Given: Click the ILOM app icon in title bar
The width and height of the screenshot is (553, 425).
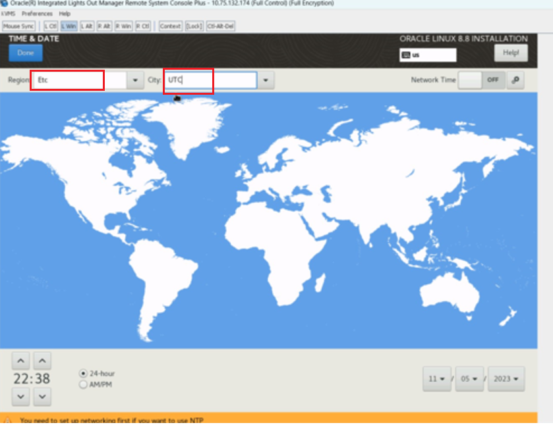Looking at the screenshot, I should pyautogui.click(x=4, y=3).
